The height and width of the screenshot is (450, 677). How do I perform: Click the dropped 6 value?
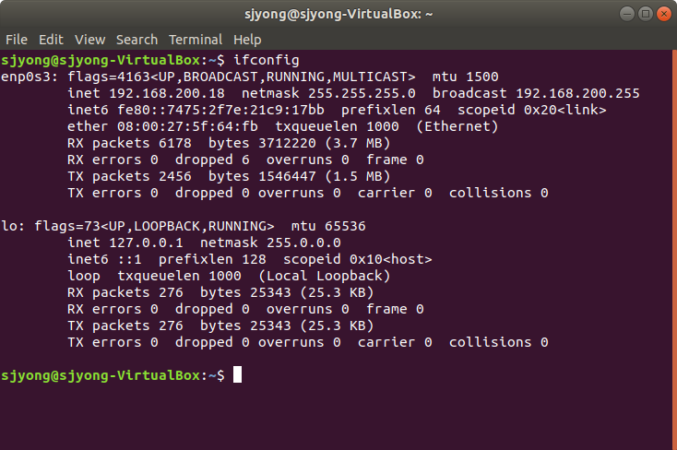point(212,160)
